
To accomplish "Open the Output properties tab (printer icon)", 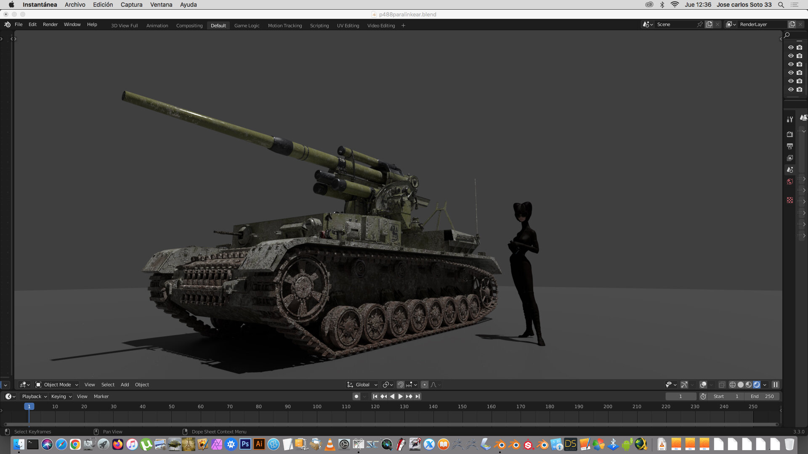I will pyautogui.click(x=790, y=146).
